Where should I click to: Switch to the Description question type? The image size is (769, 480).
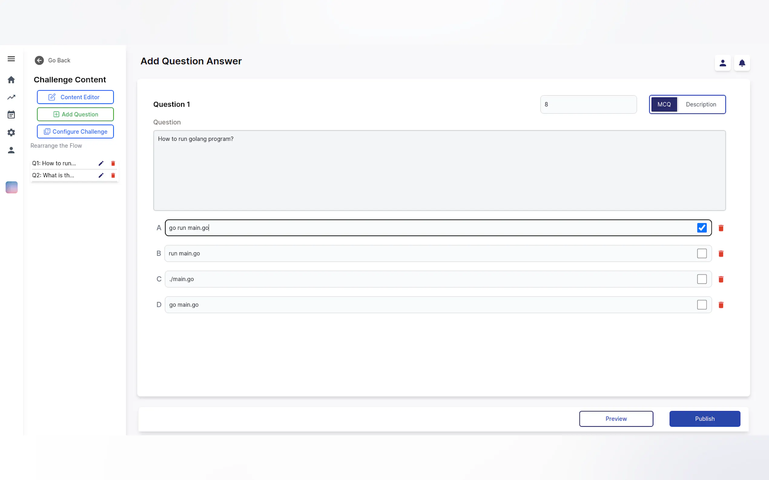click(701, 105)
